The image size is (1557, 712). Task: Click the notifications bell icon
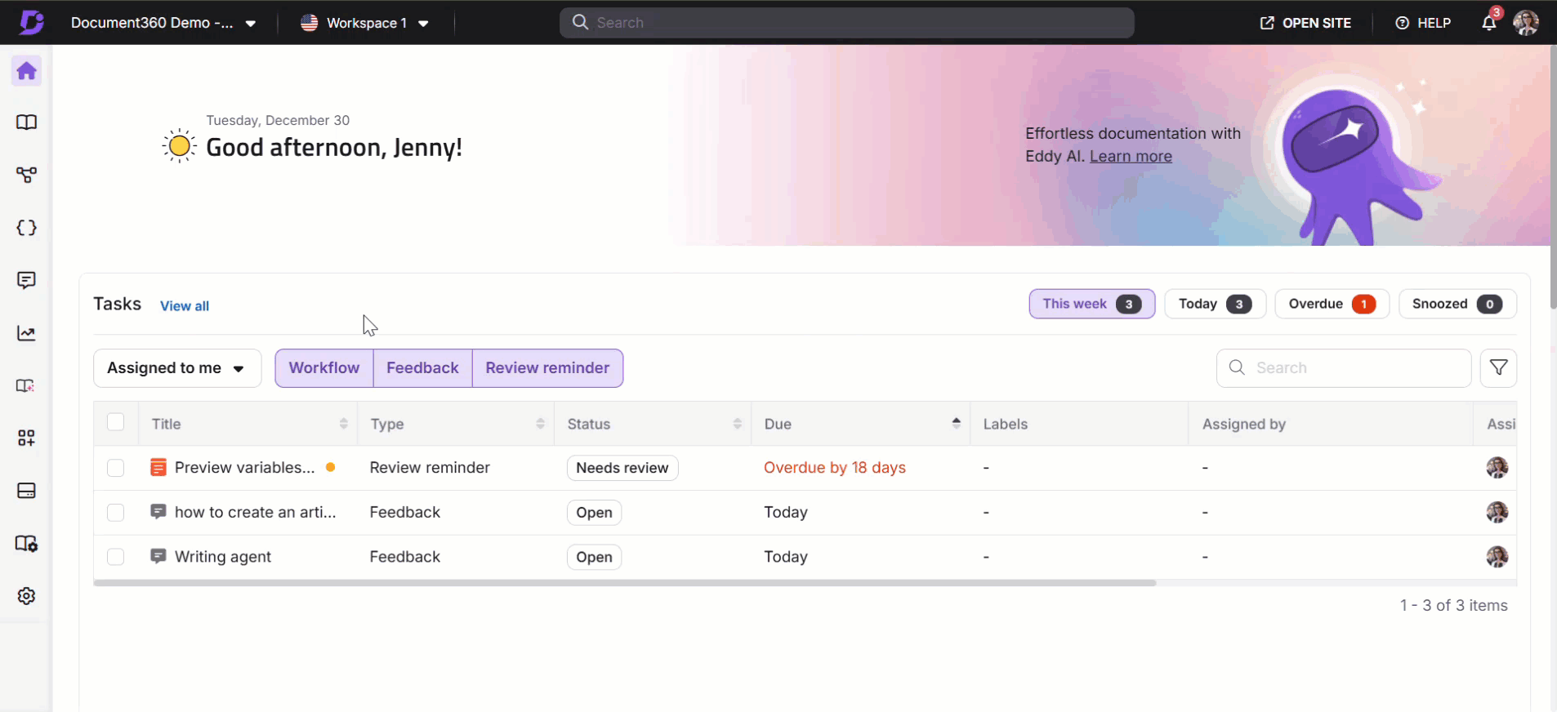[x=1488, y=23]
